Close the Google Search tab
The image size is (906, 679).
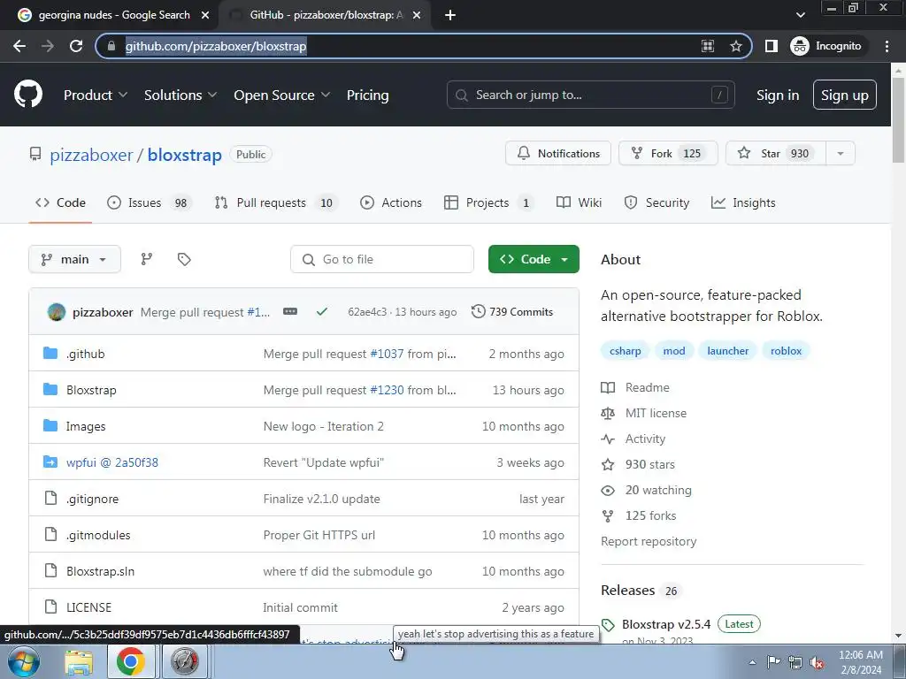tap(205, 15)
